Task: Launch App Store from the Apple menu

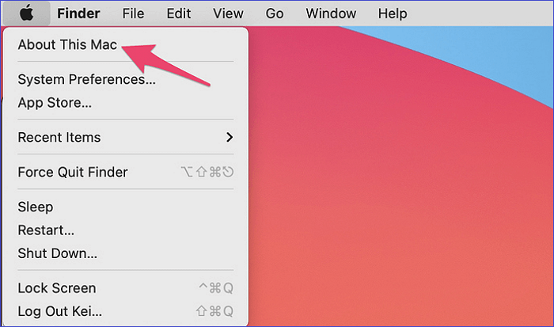Action: (55, 102)
